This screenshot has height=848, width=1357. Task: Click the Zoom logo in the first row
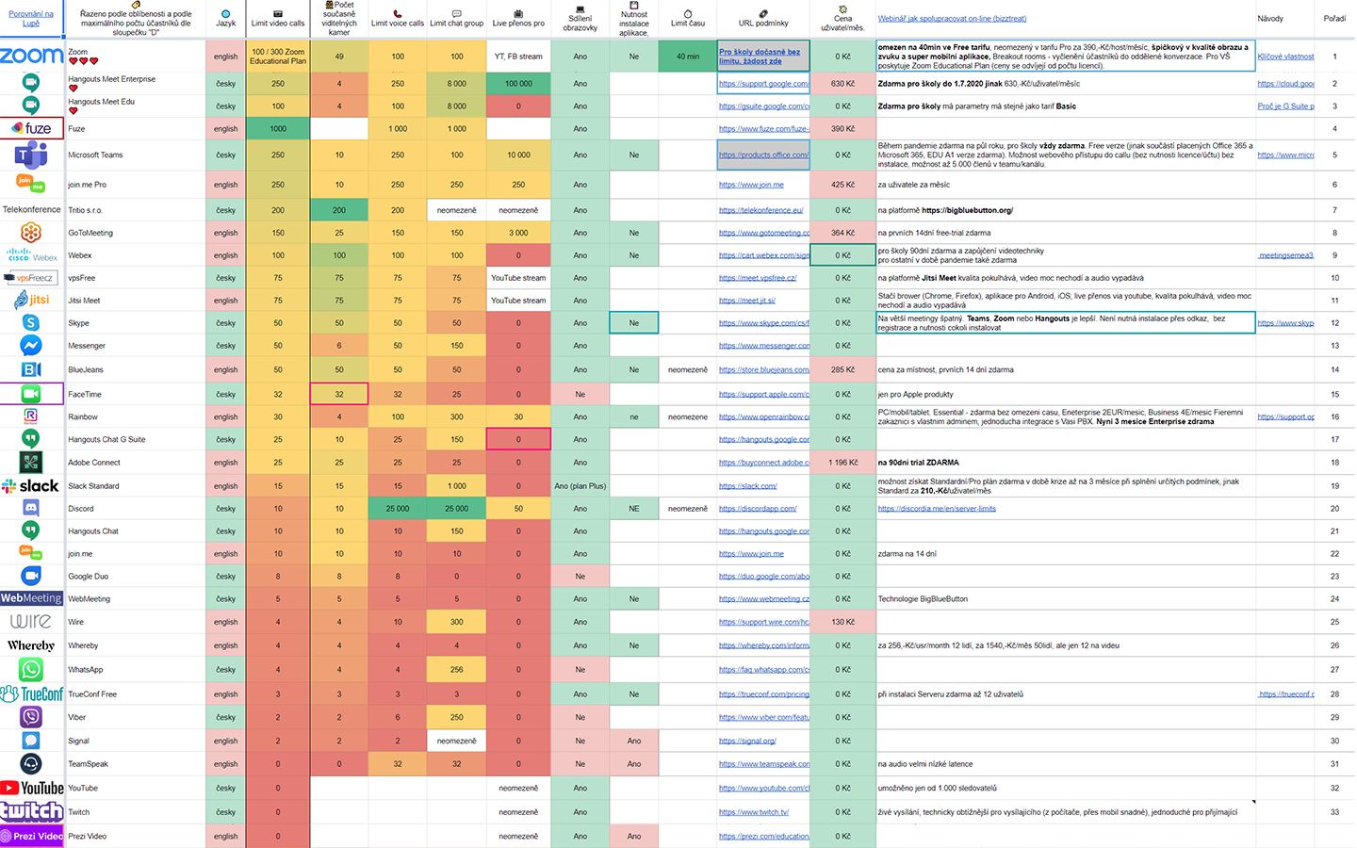(x=31, y=56)
